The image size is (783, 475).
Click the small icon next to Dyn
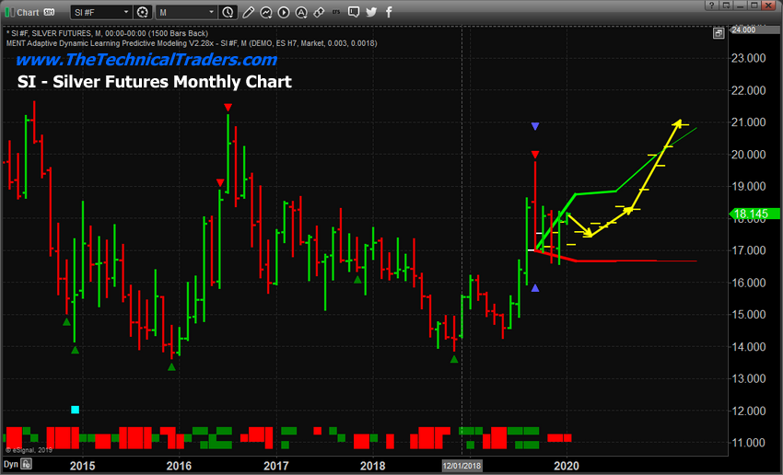click(x=26, y=464)
